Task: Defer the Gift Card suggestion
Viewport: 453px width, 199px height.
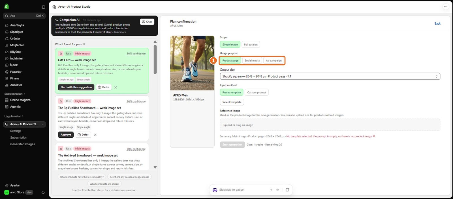Action: click(x=104, y=87)
